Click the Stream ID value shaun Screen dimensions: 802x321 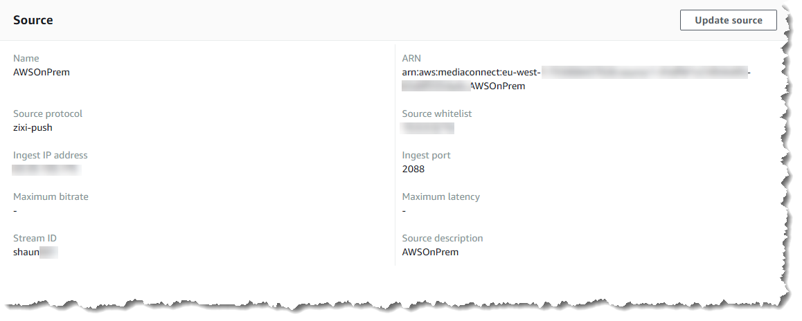coord(27,252)
